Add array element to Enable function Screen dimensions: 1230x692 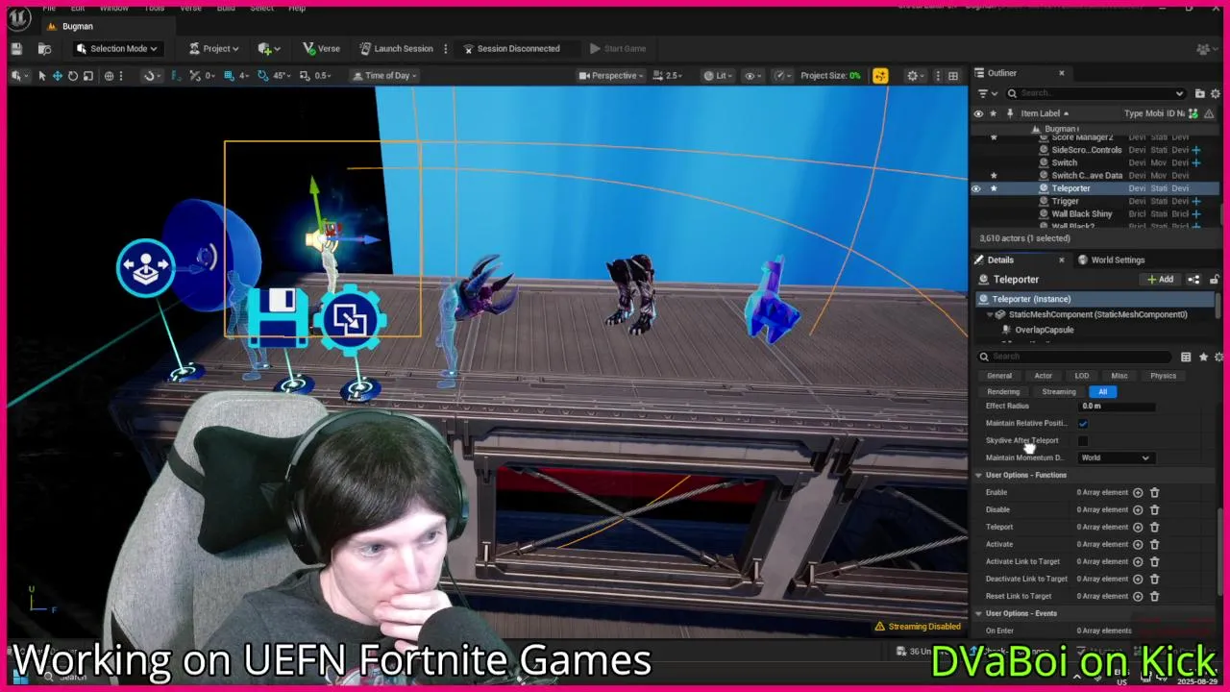point(1138,492)
